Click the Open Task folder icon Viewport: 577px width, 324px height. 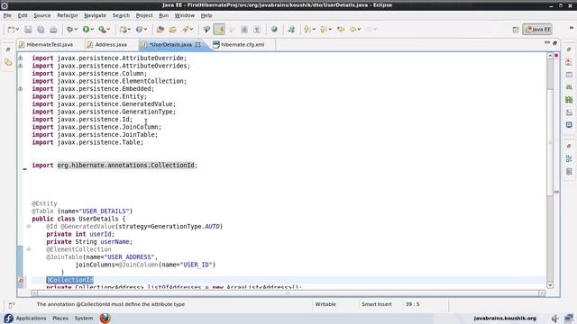pos(172,30)
